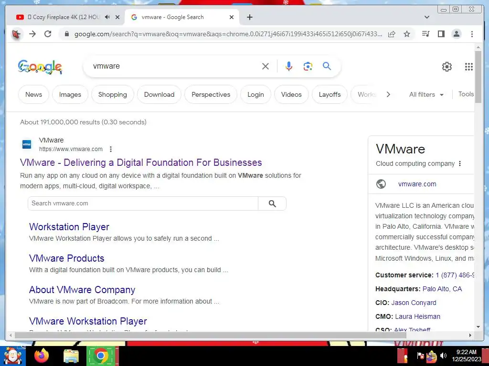Select the vmware - Google Search tab
The image size is (489, 366).
(172, 17)
